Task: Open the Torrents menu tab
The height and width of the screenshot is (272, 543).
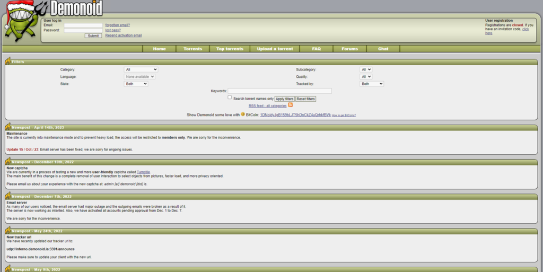Action: pyautogui.click(x=193, y=49)
